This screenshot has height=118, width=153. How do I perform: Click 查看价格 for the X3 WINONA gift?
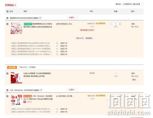(64, 43)
